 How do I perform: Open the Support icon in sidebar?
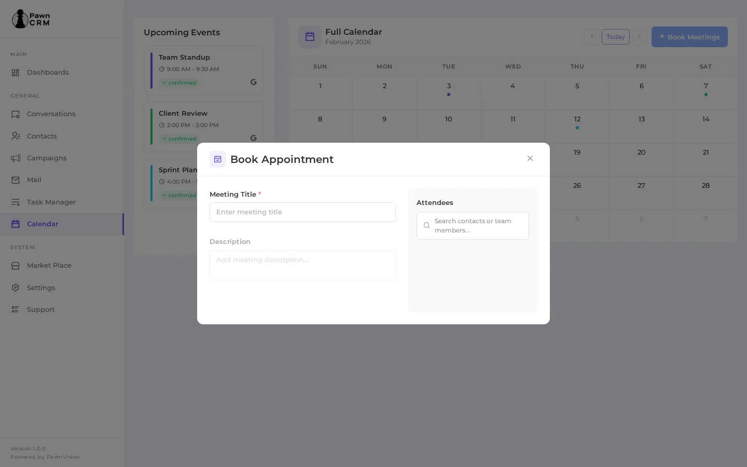[x=16, y=310]
